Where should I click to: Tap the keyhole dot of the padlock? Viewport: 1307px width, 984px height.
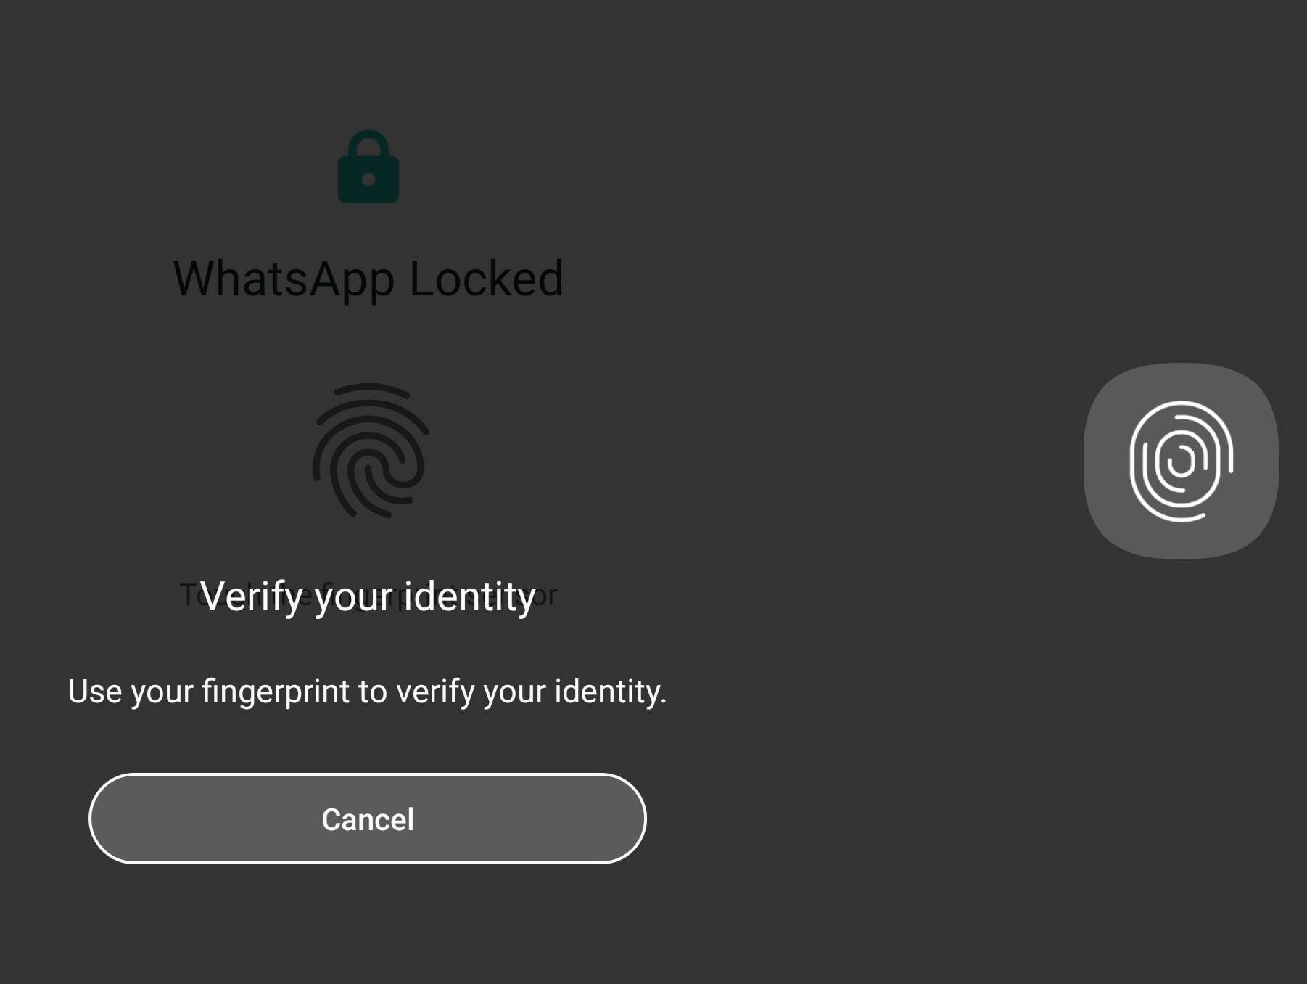(368, 180)
